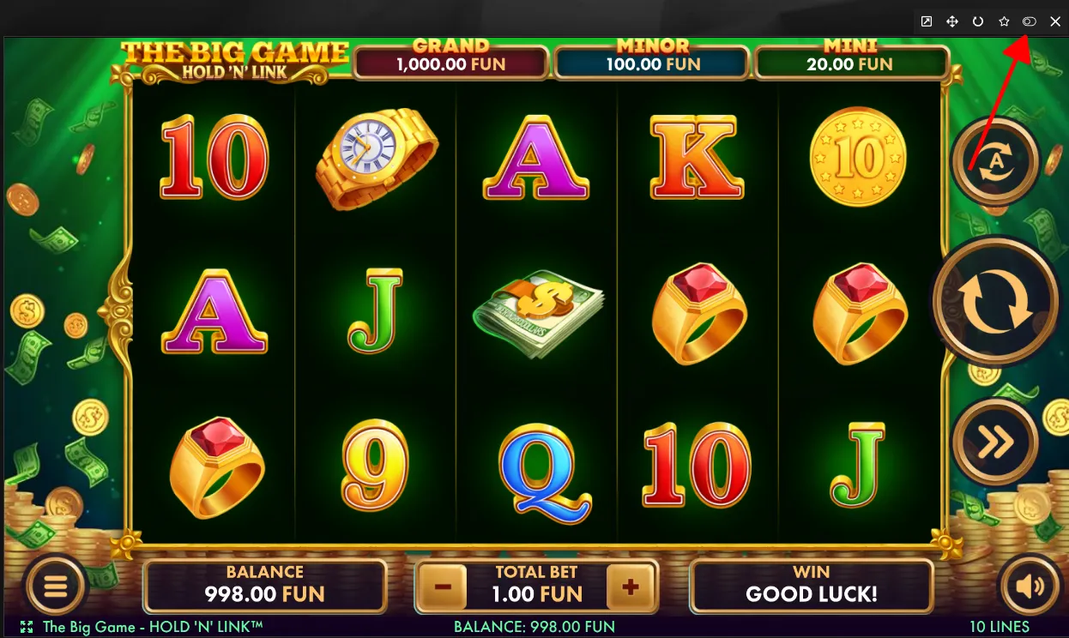1069x638 pixels.
Task: Reload the game with the refresh icon
Action: click(978, 21)
